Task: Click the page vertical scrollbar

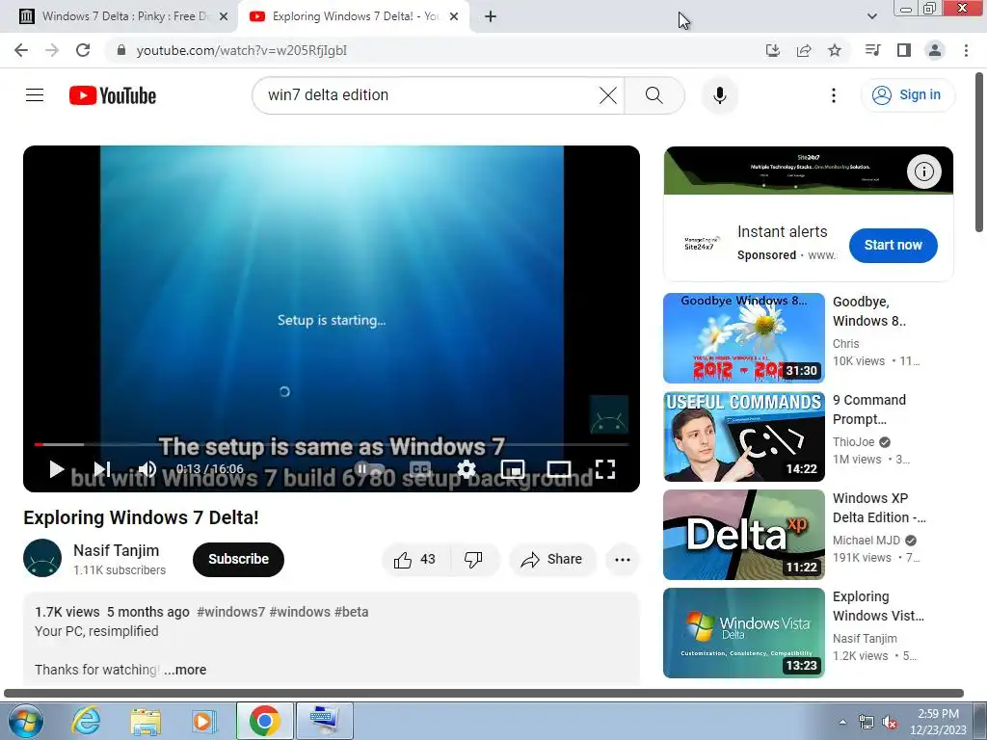Action: [979, 153]
